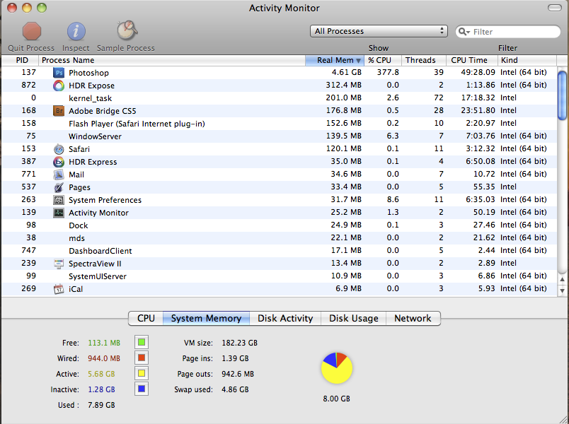Click the HDR Expose app icon
The width and height of the screenshot is (569, 424).
click(x=59, y=86)
